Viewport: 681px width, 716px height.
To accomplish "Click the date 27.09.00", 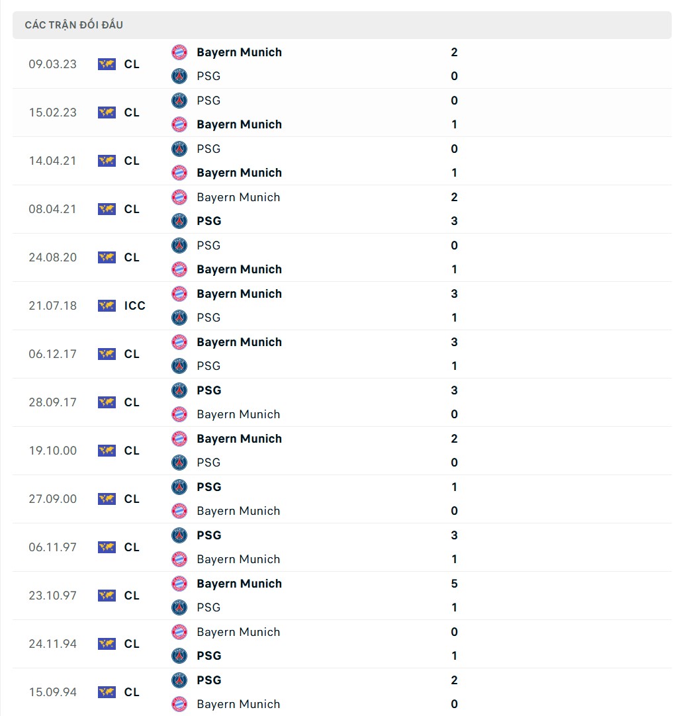I will 53,499.
